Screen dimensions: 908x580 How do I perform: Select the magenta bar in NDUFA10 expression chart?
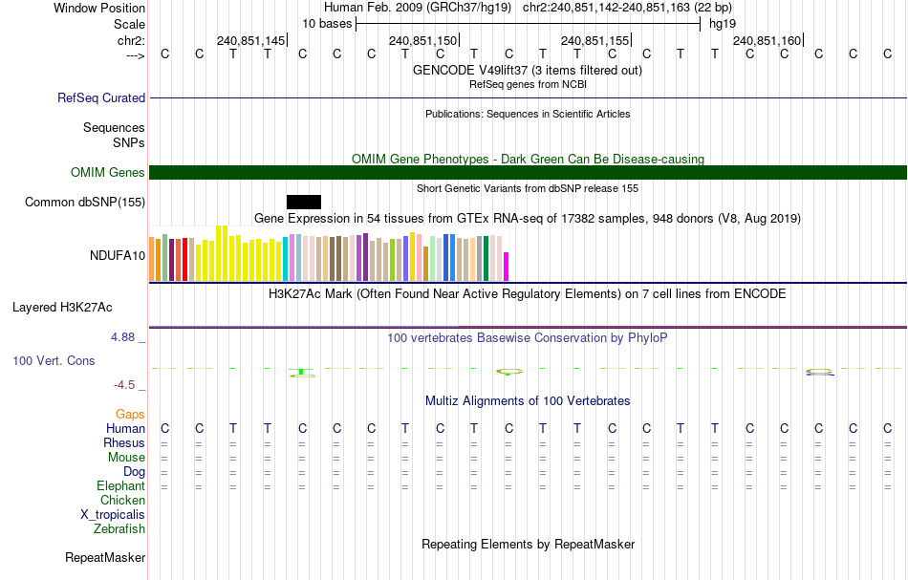507,267
